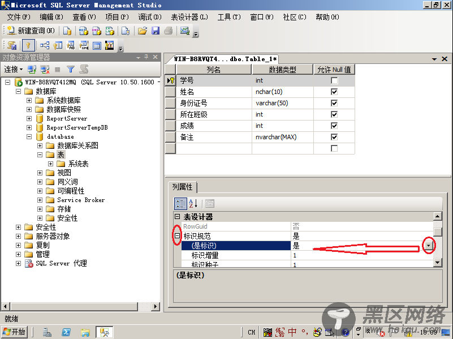Image resolution: width=453 pixels, height=339 pixels.
Task: Click the New Query (新建查询) button
Action: coord(31,31)
